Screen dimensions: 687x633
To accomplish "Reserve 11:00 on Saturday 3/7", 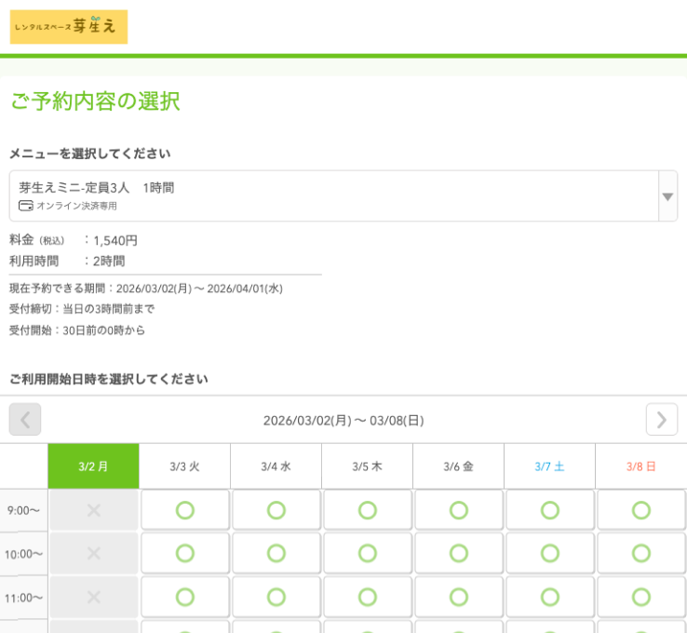I will pyautogui.click(x=549, y=597).
